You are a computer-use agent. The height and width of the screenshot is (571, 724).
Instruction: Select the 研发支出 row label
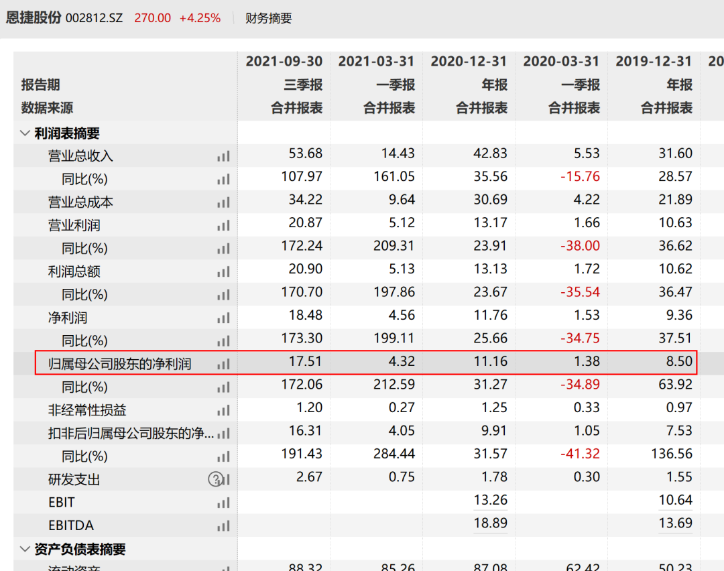tap(74, 479)
